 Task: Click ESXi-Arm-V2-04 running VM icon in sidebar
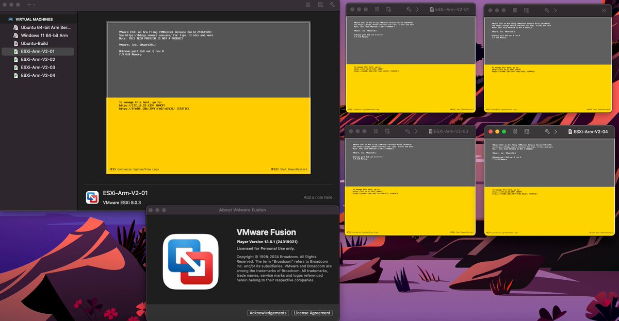16,75
